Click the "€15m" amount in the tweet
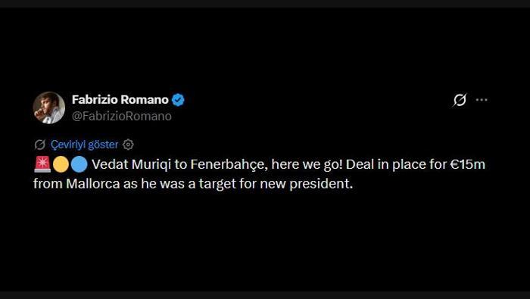 point(467,164)
